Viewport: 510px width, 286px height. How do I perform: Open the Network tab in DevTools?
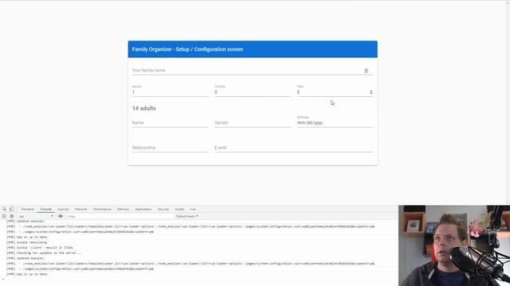(x=80, y=209)
